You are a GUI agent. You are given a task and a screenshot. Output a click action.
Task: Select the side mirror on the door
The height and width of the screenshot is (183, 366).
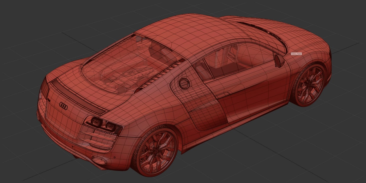[x=279, y=61]
